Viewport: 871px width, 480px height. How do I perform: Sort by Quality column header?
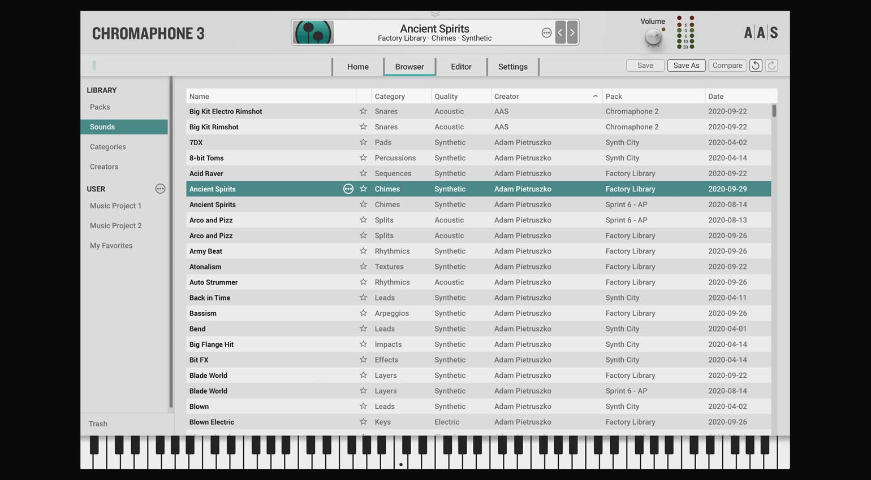coord(461,96)
